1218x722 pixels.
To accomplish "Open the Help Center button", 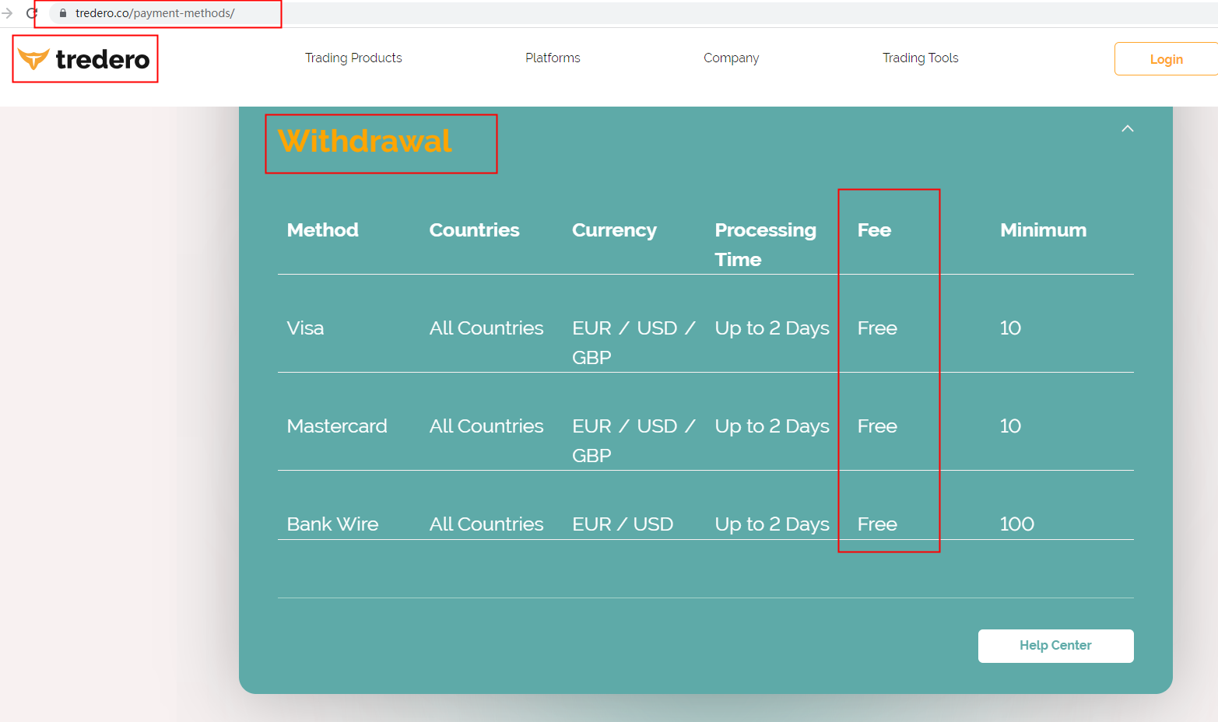I will click(1055, 646).
